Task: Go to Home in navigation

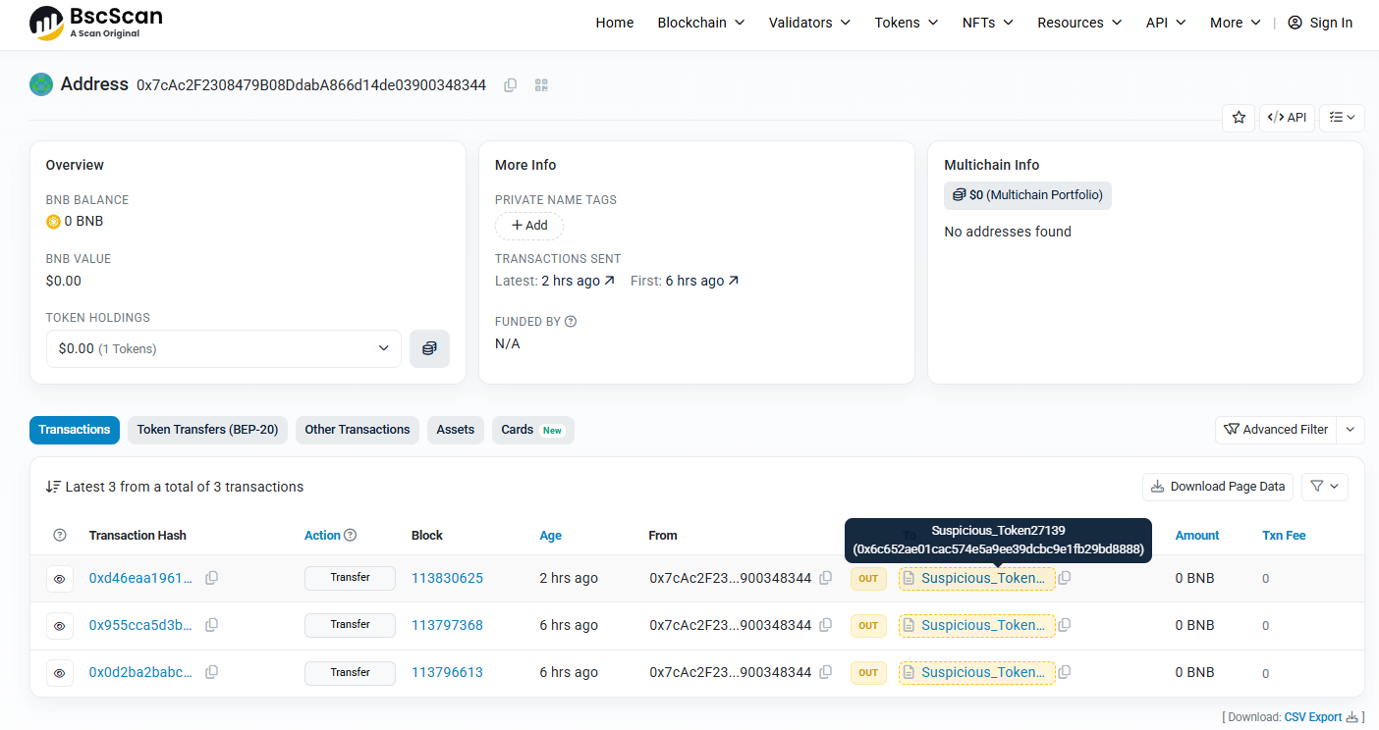Action: pos(615,23)
